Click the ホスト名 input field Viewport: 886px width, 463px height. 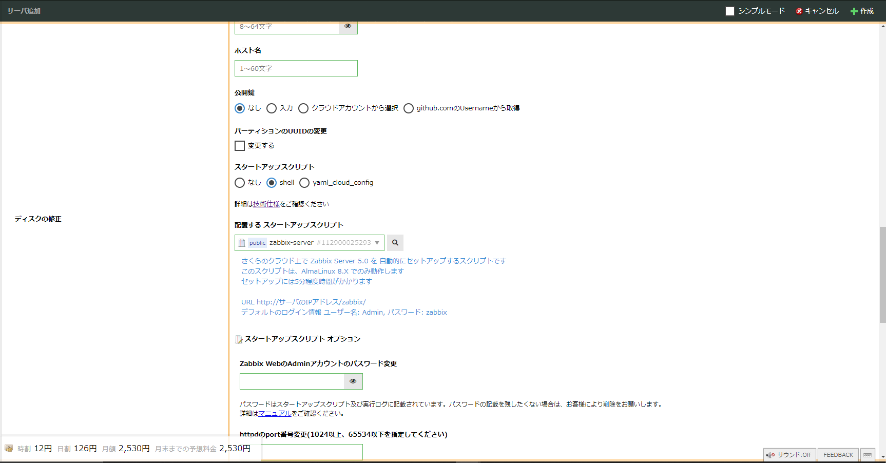tap(296, 68)
